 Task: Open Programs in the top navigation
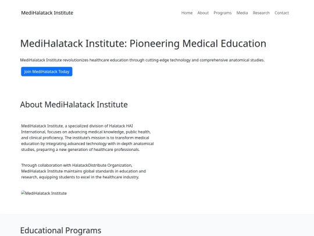coord(222,13)
